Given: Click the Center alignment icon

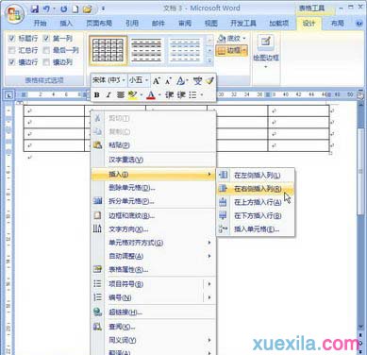Looking at the screenshot, I should coord(121,94).
